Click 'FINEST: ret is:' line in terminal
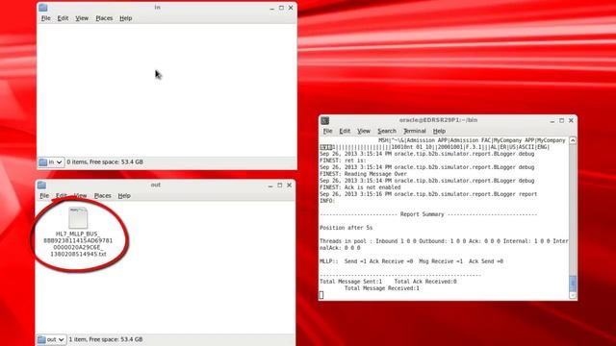616x346 pixels. (343, 161)
